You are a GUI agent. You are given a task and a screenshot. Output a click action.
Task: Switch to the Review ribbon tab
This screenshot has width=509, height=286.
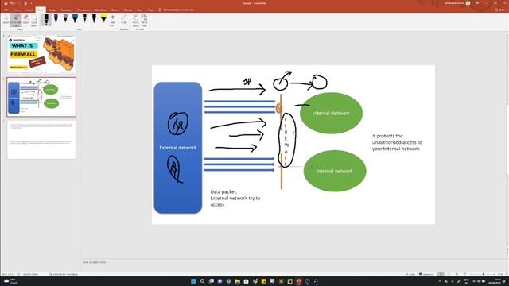tap(128, 10)
